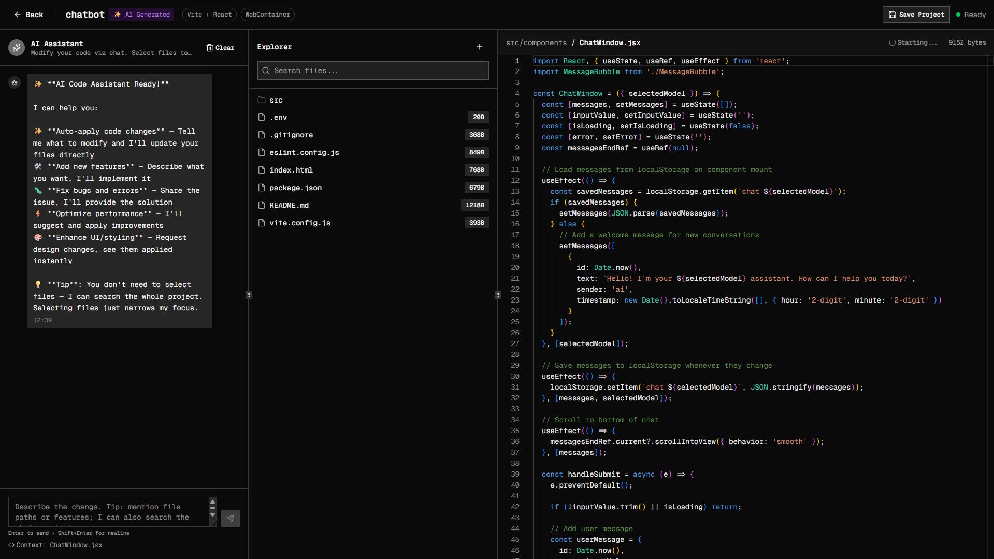Viewport: 994px width, 559px height.
Task: Click the Back arrow button
Action: pyautogui.click(x=28, y=15)
